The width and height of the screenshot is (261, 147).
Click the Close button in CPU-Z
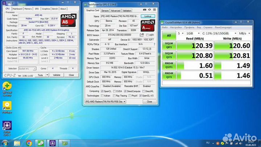pyautogui.click(x=71, y=75)
